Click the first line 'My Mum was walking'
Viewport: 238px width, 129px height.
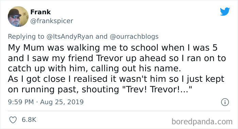click(x=54, y=48)
